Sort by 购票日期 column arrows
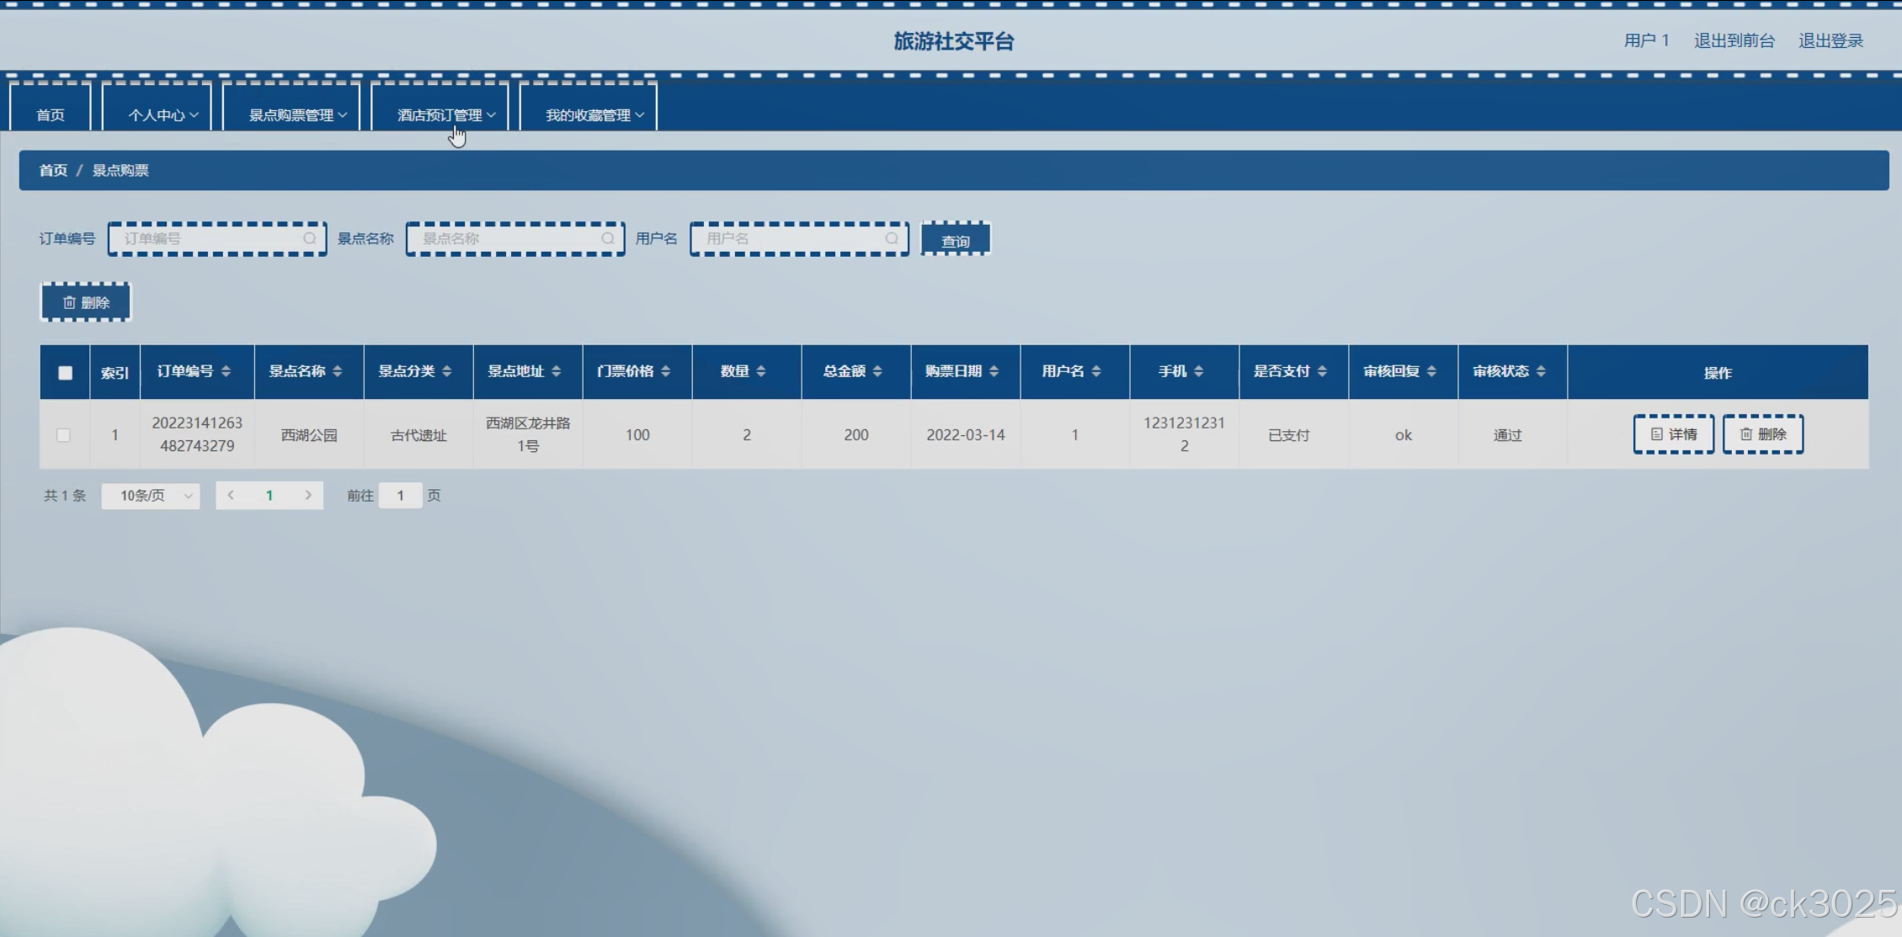 coord(994,371)
